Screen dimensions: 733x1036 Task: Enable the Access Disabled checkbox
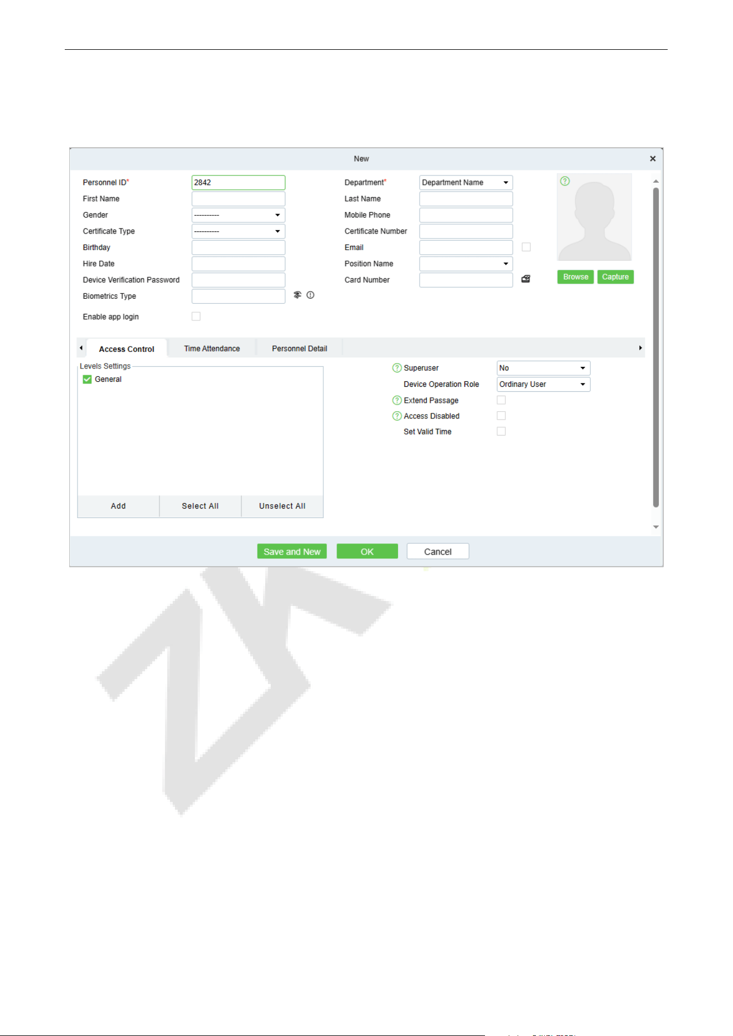point(502,416)
